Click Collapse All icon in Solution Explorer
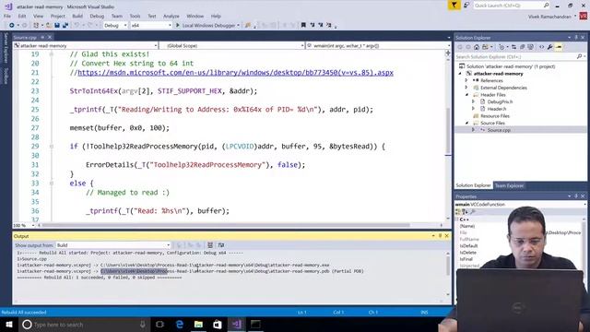 point(523,47)
